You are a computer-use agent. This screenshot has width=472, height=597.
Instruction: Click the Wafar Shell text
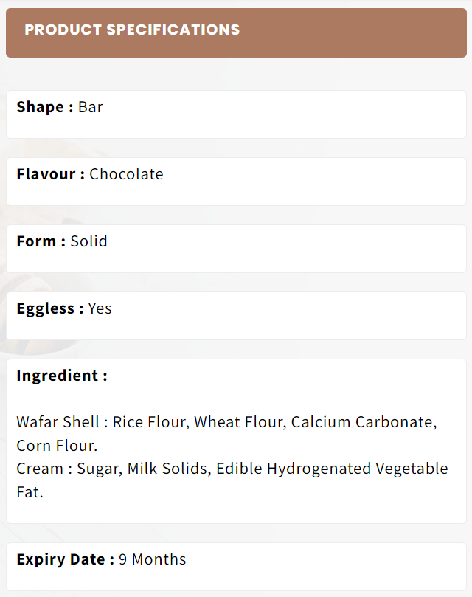58,422
